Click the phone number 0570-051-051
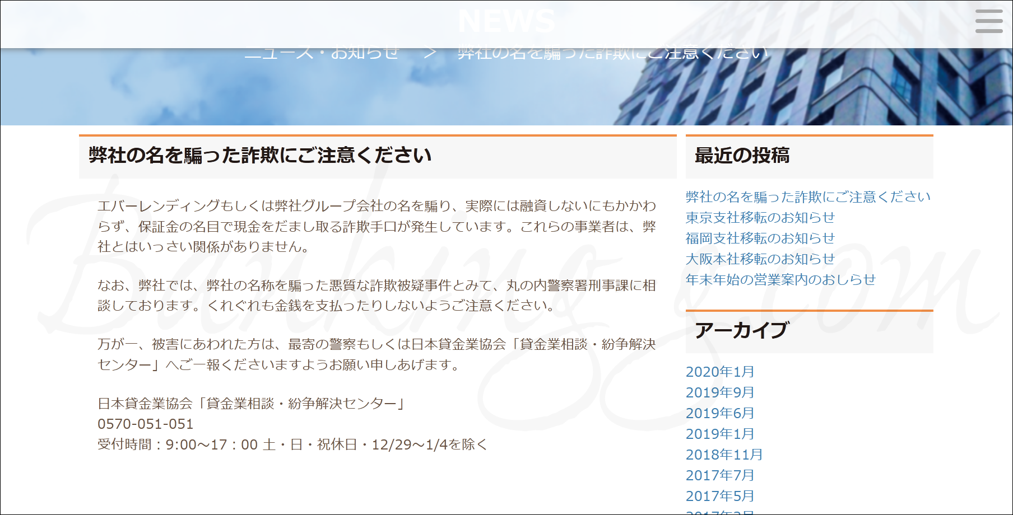 point(145,424)
